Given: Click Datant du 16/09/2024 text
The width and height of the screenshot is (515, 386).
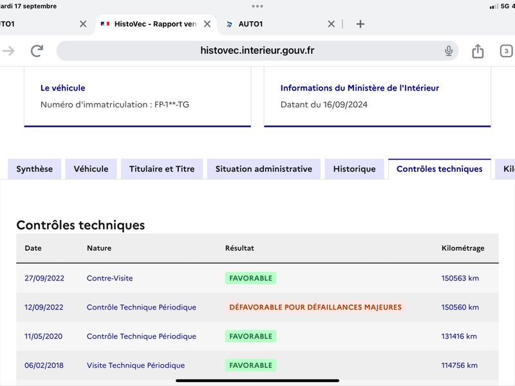Looking at the screenshot, I should (324, 105).
